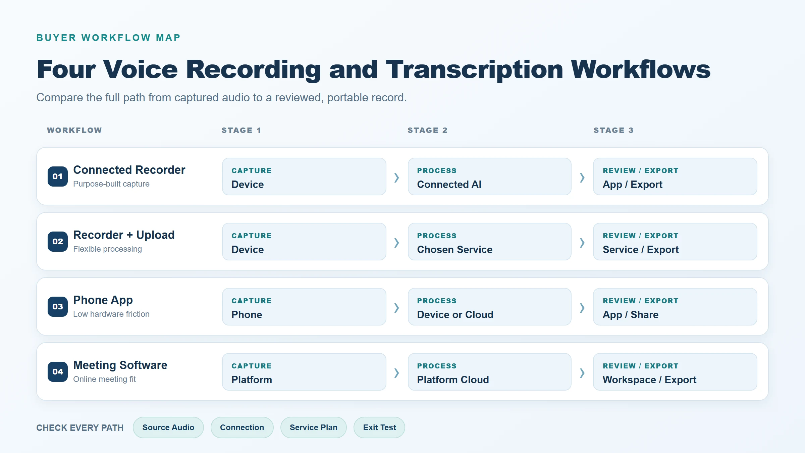Click the Phone App workflow title
The height and width of the screenshot is (453, 805).
pos(103,300)
